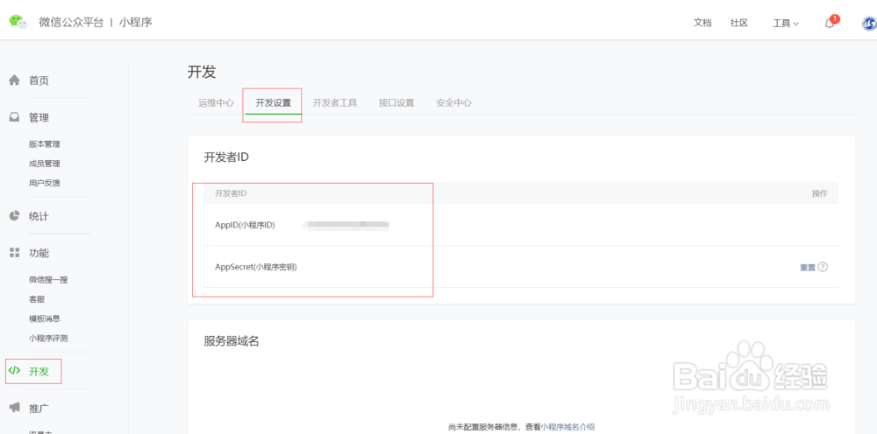877x434 pixels.
Task: Open 客服 in the sidebar
Action: pyautogui.click(x=36, y=299)
